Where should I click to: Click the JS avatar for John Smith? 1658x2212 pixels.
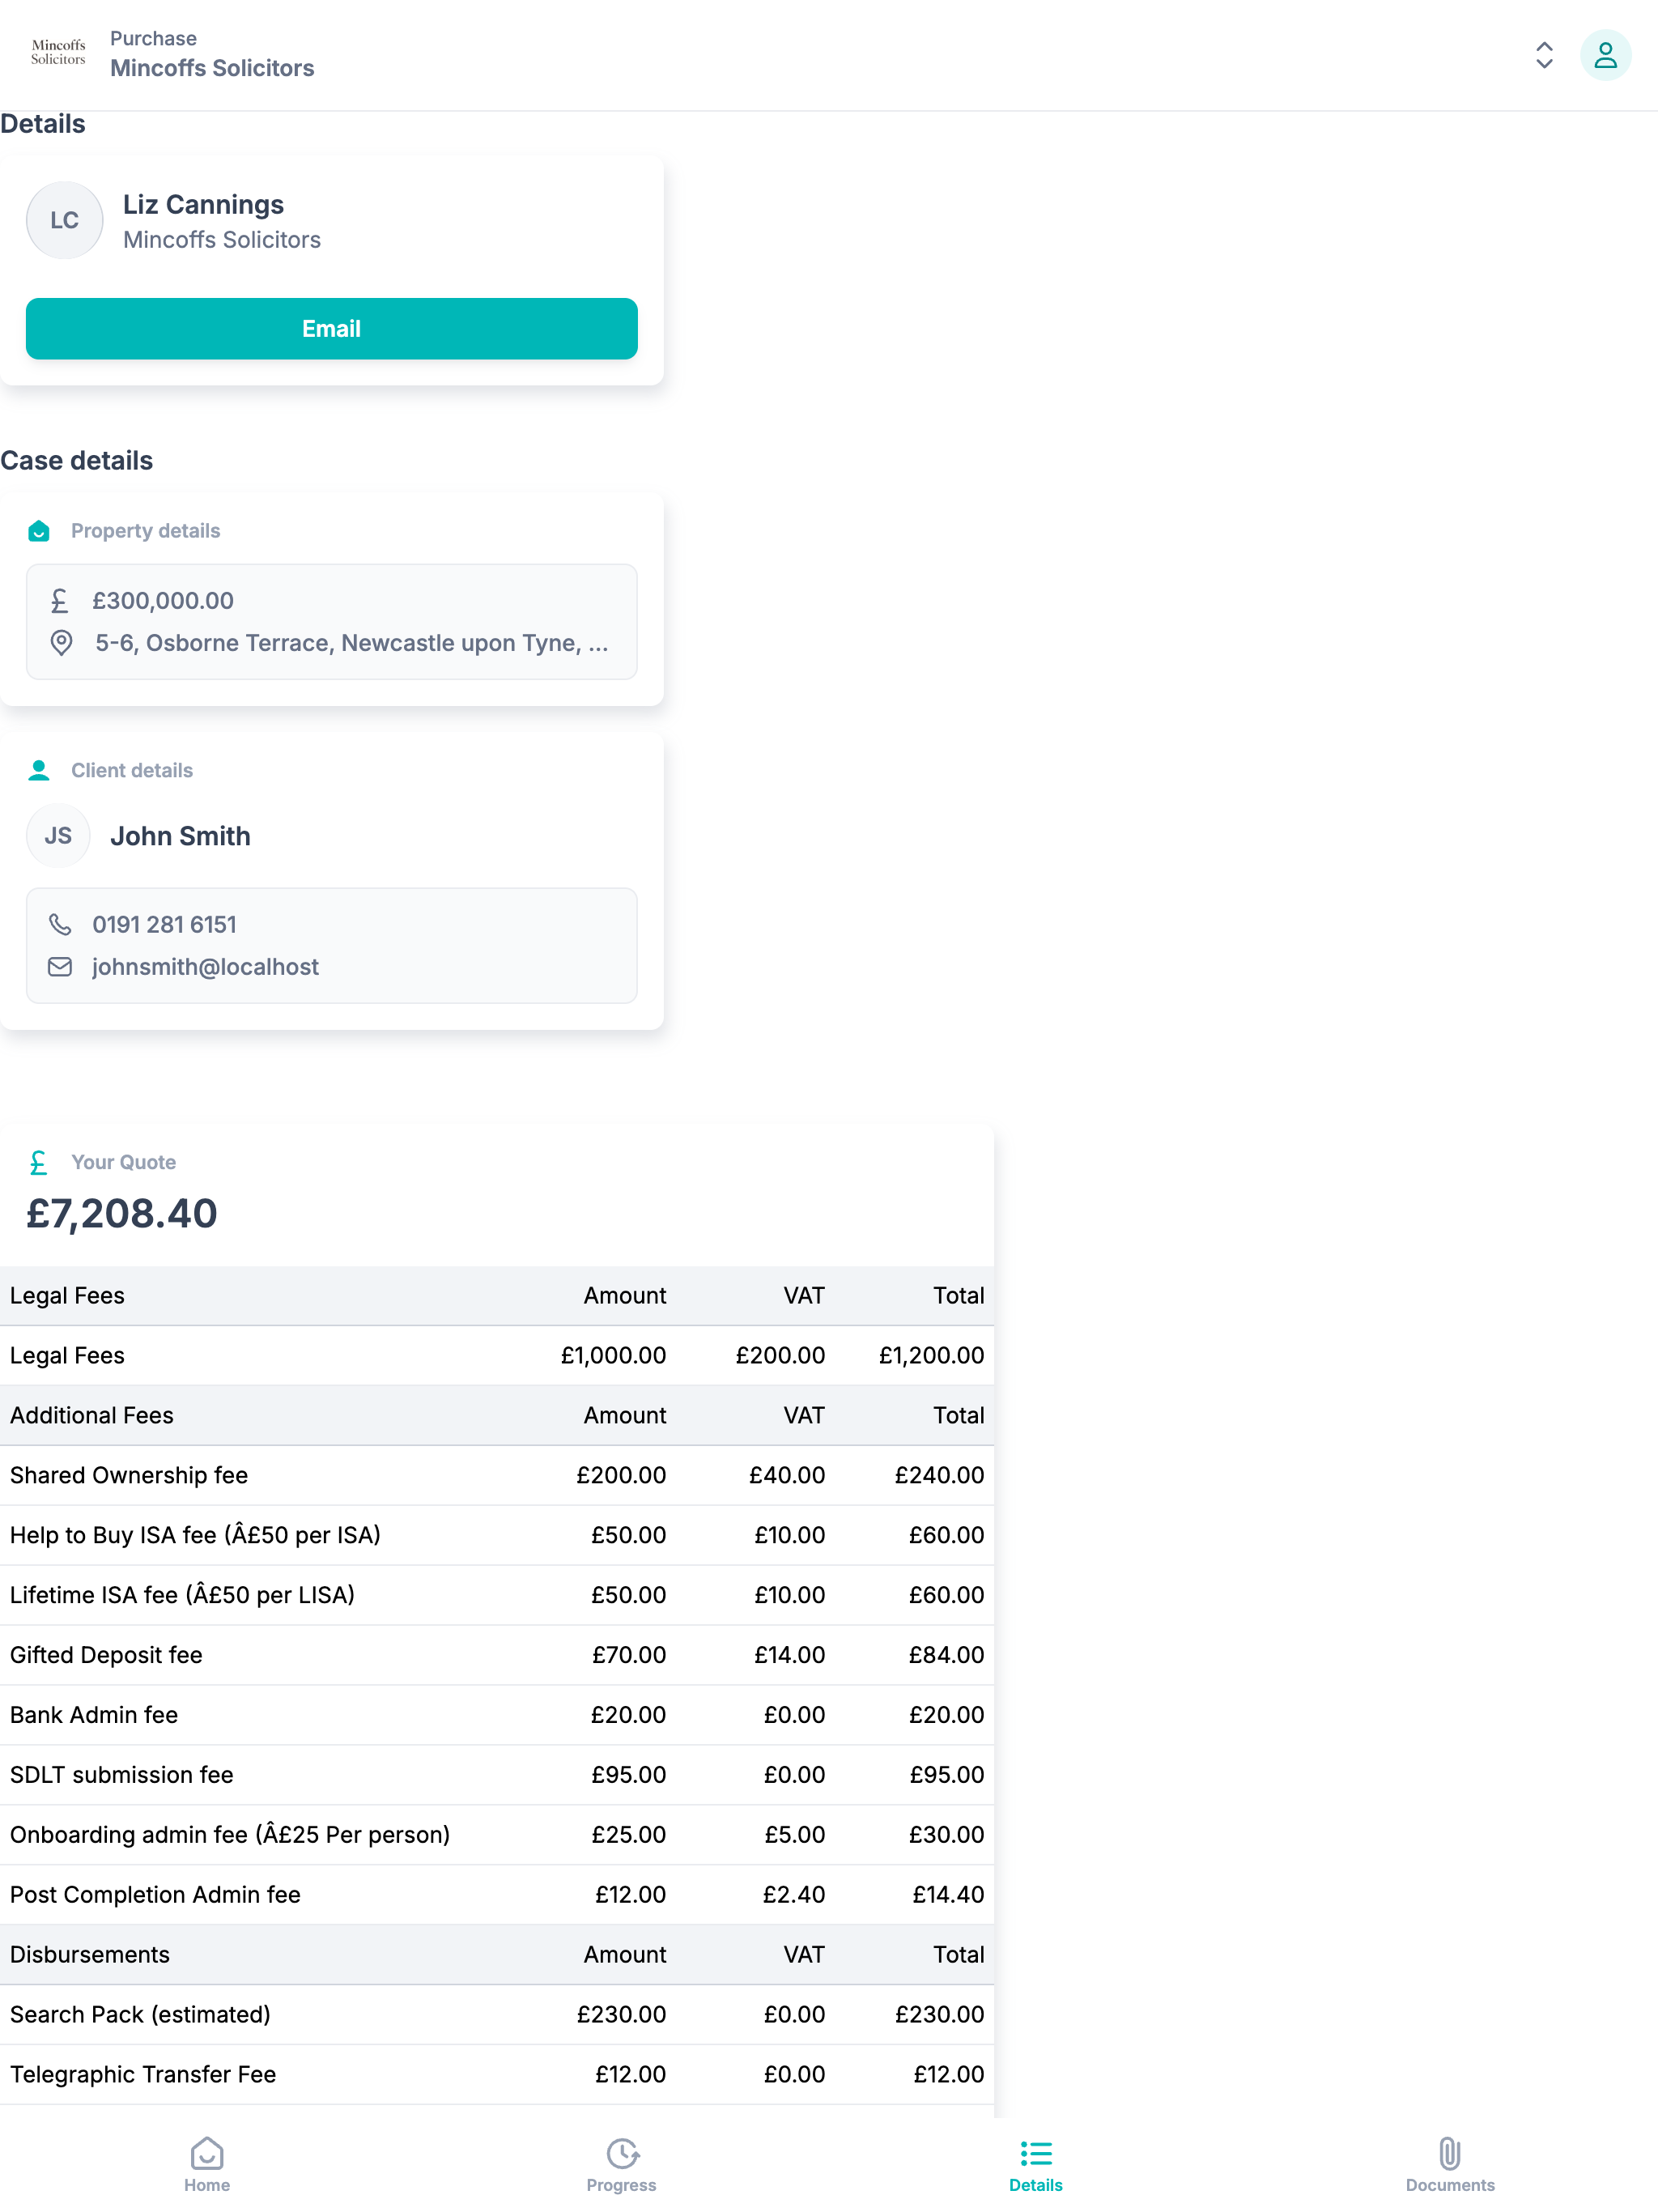point(58,835)
